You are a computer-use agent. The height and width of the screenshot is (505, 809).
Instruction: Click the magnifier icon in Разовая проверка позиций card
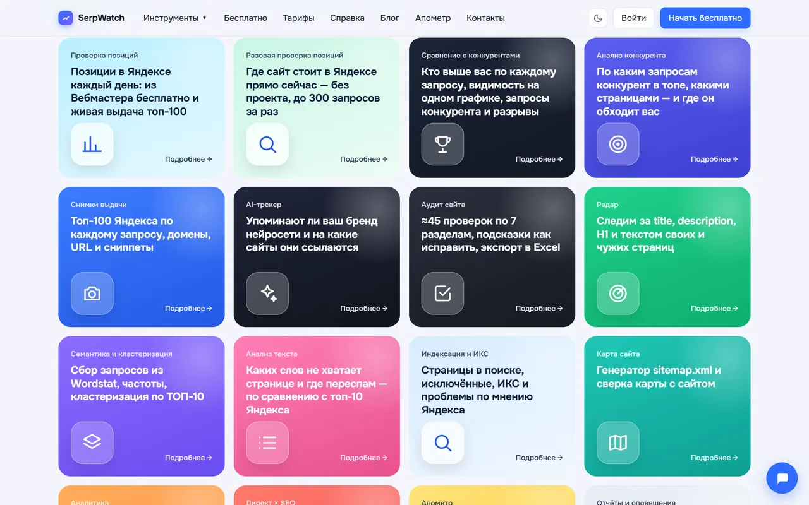point(267,145)
